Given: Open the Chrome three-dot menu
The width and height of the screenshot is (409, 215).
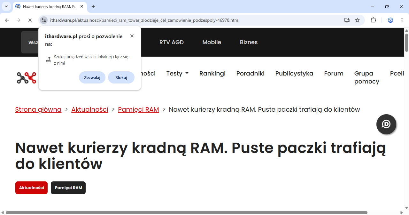Looking at the screenshot, I should click(x=402, y=20).
